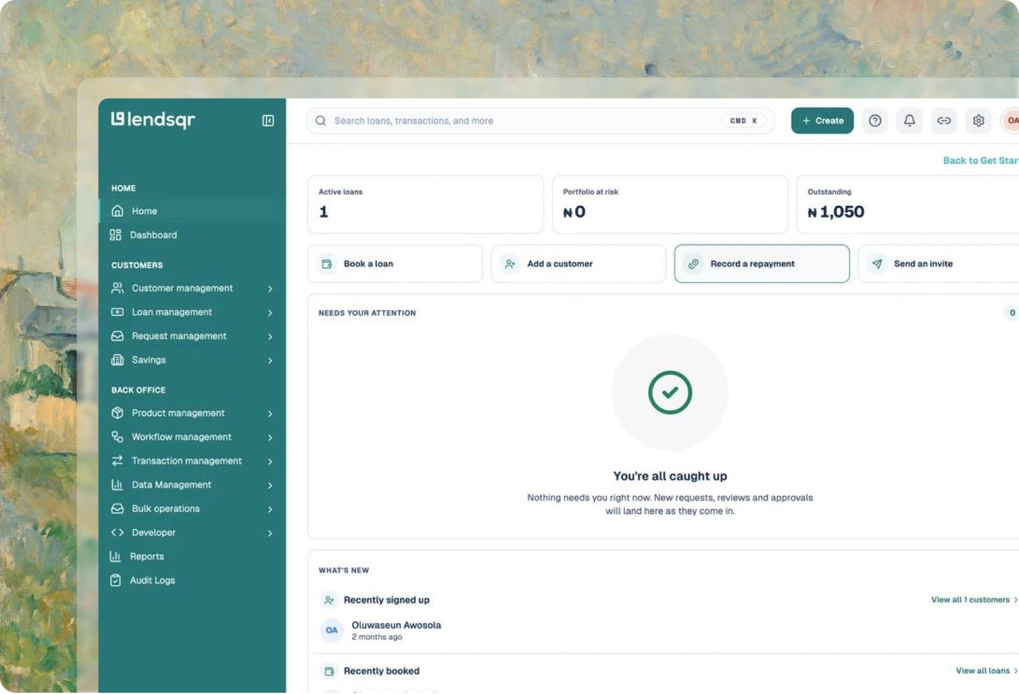Open View all loans link

986,671
